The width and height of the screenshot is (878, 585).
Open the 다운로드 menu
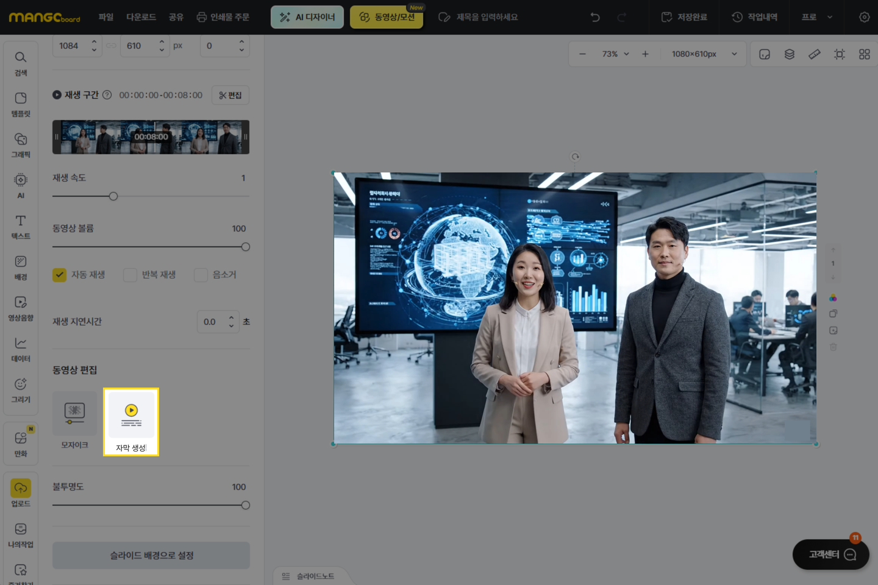tap(141, 17)
